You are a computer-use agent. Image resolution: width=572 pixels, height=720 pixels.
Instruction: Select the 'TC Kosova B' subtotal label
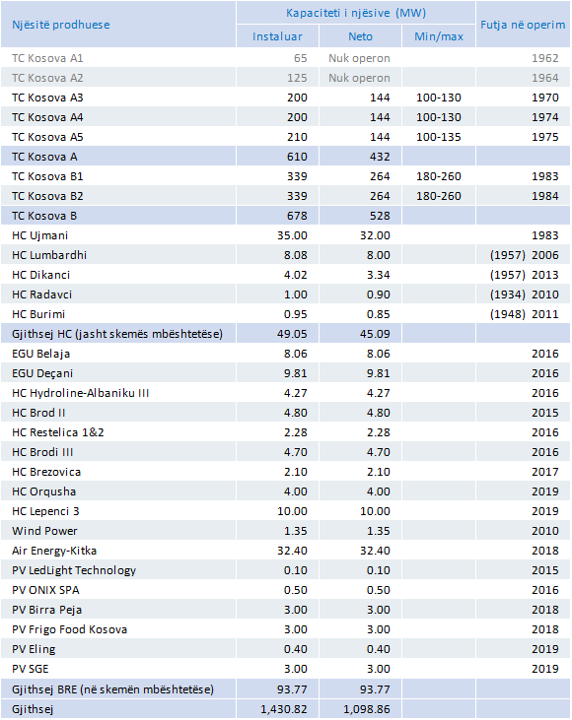pos(44,216)
